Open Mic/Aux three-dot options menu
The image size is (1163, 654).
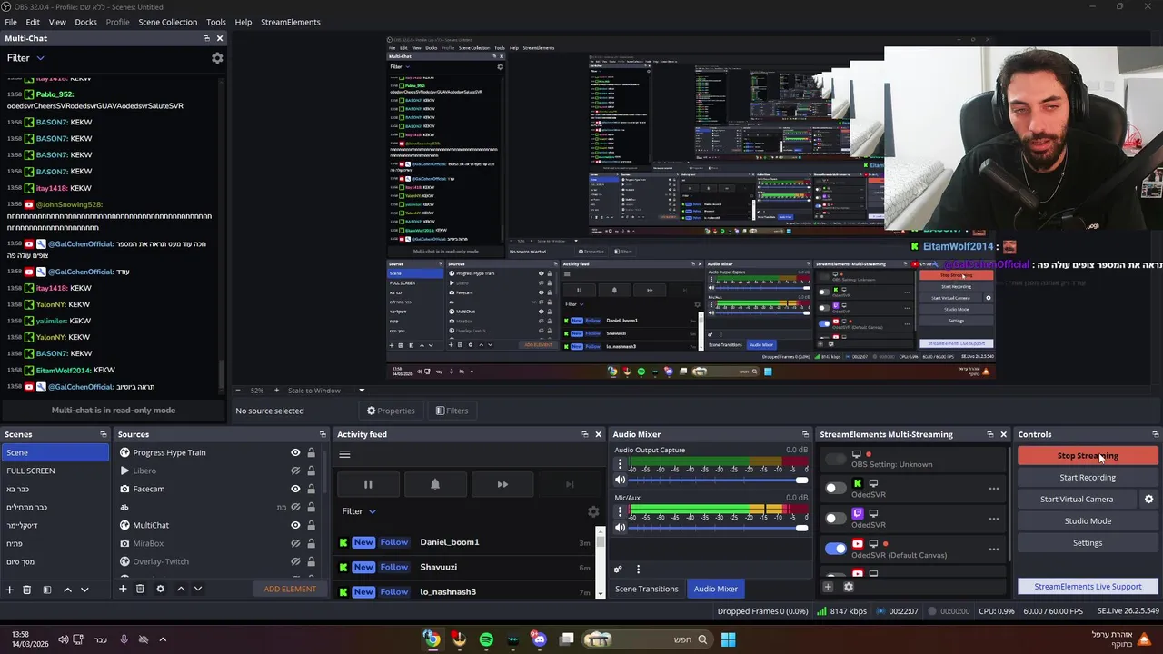(621, 512)
